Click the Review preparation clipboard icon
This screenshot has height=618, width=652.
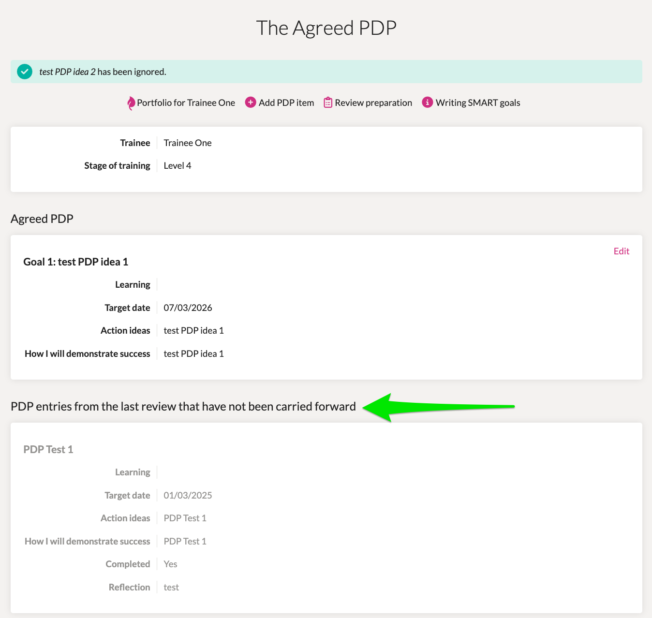click(x=328, y=103)
